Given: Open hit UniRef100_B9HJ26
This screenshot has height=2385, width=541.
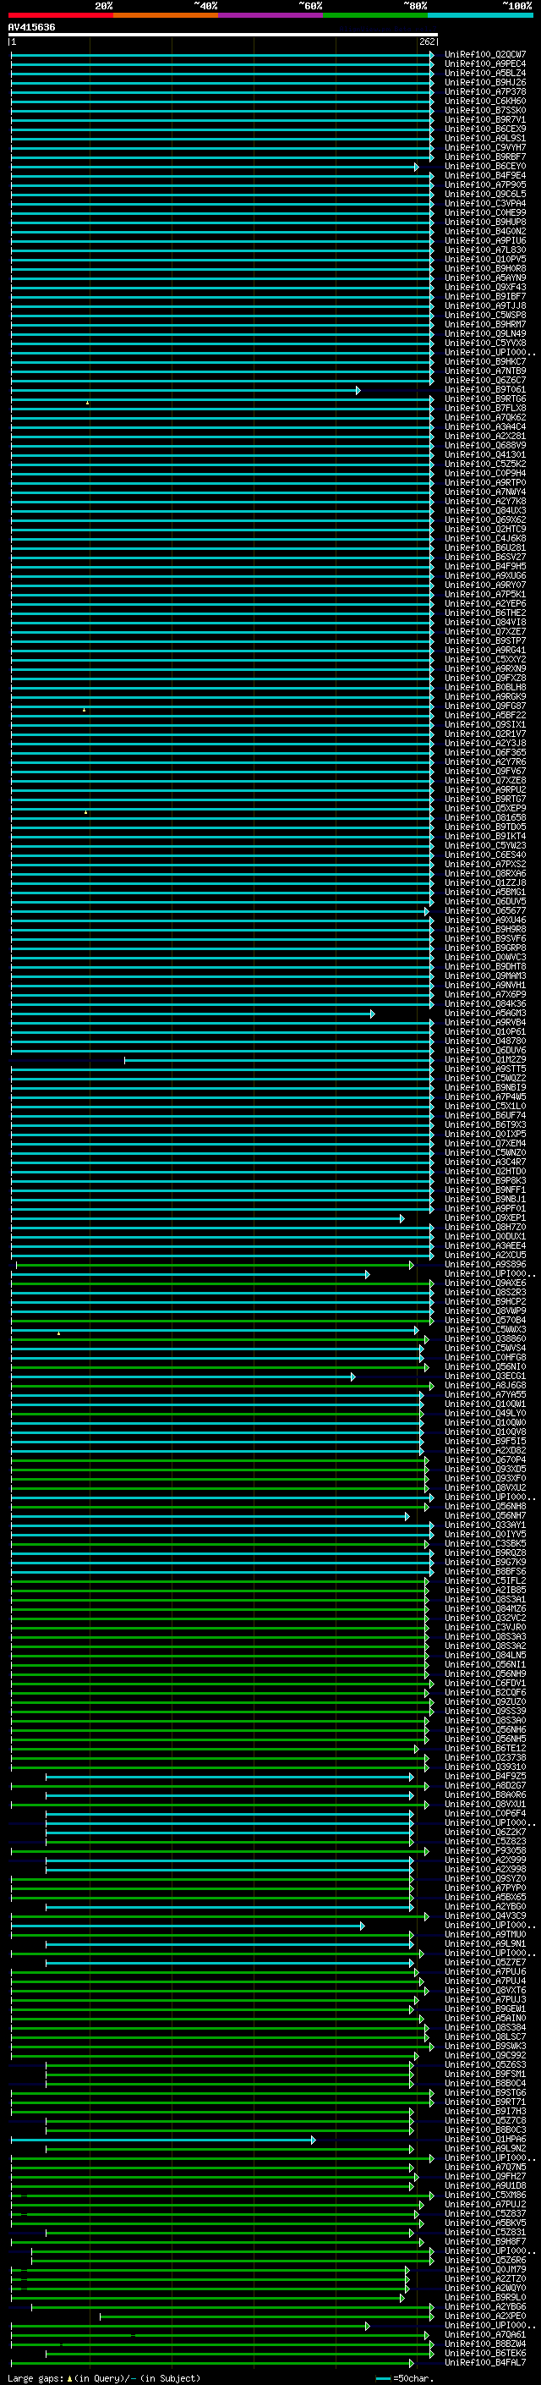Looking at the screenshot, I should [485, 82].
